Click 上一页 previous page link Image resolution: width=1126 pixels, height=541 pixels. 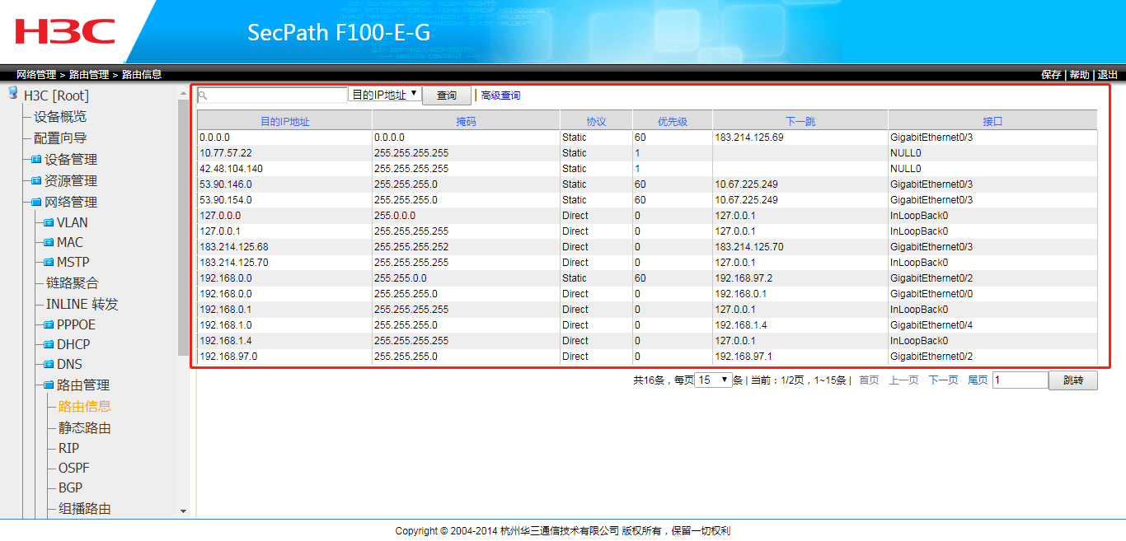[x=903, y=380]
